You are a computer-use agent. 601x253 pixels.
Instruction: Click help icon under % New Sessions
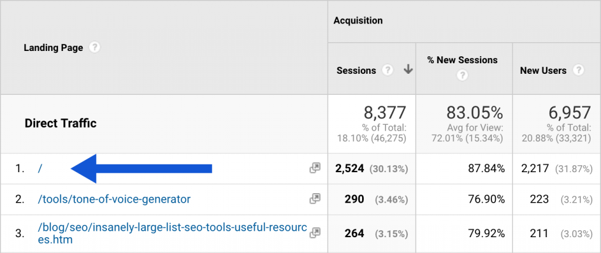coord(463,75)
